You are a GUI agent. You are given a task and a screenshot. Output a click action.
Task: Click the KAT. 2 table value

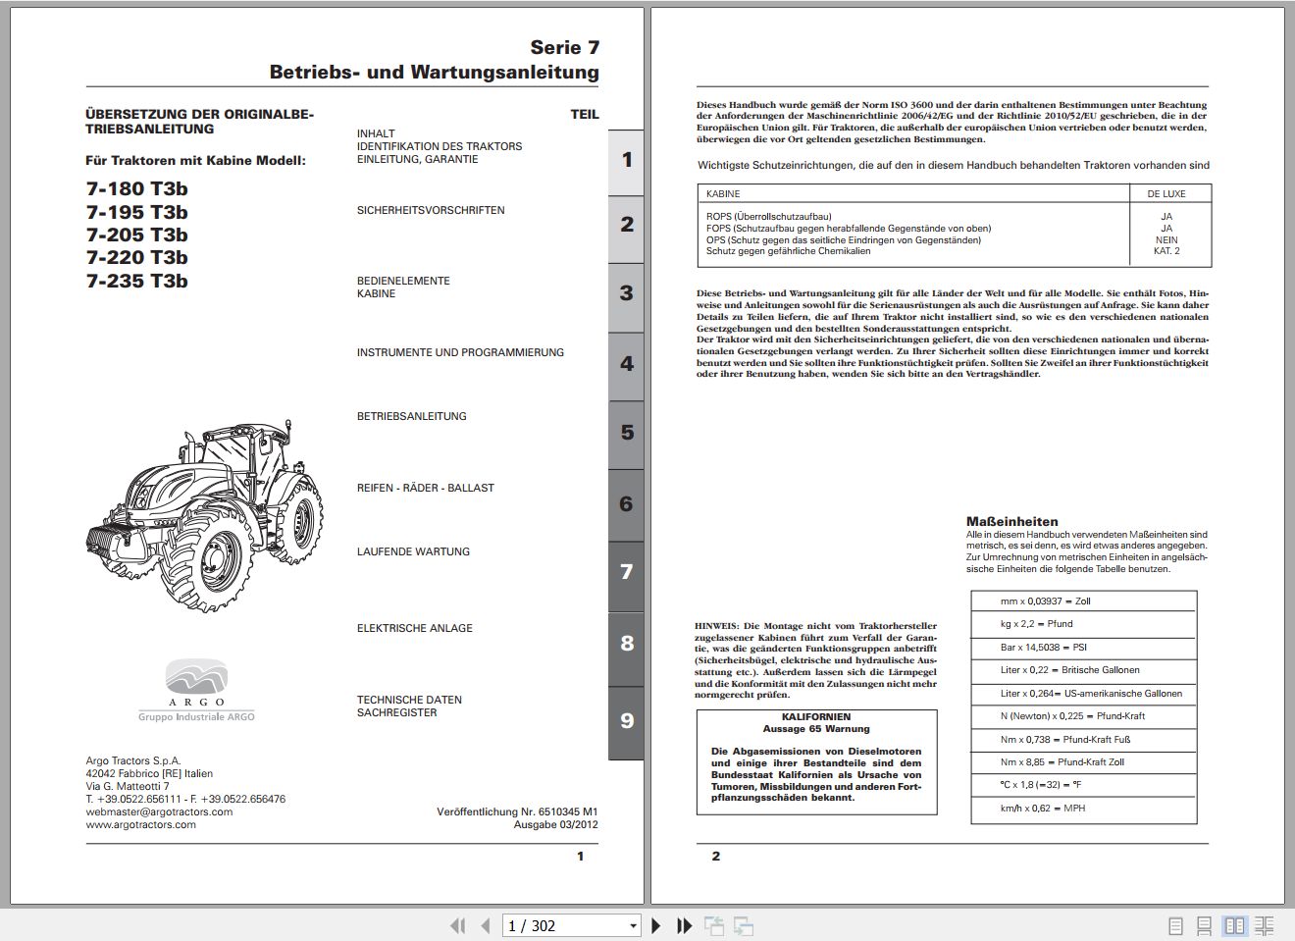click(1166, 251)
